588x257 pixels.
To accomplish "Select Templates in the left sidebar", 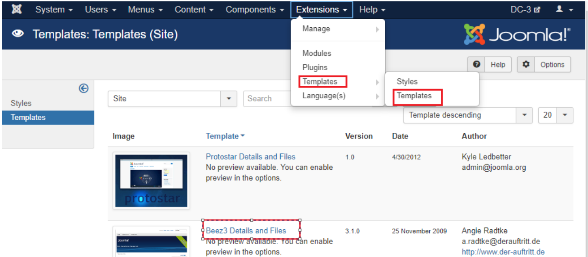I will click(48, 118).
